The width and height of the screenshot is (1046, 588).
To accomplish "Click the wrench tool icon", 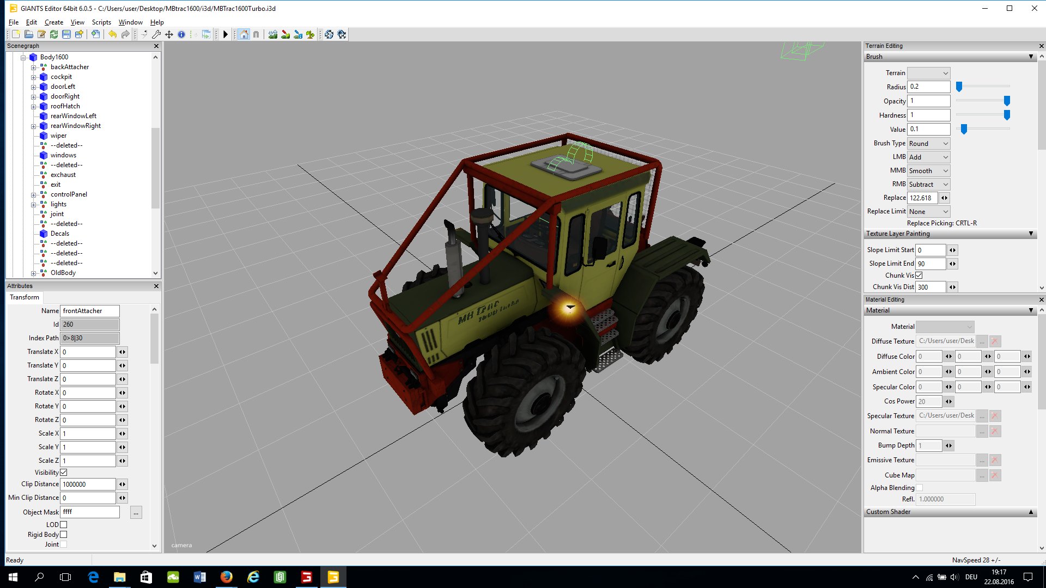I will click(x=156, y=34).
